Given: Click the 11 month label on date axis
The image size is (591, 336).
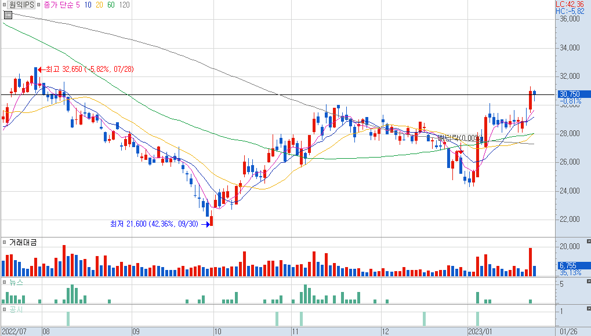Looking at the screenshot, I should coord(296,331).
